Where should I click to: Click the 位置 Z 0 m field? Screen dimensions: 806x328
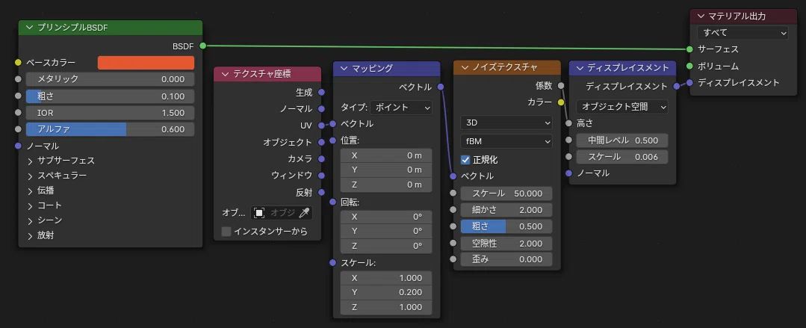click(x=386, y=185)
